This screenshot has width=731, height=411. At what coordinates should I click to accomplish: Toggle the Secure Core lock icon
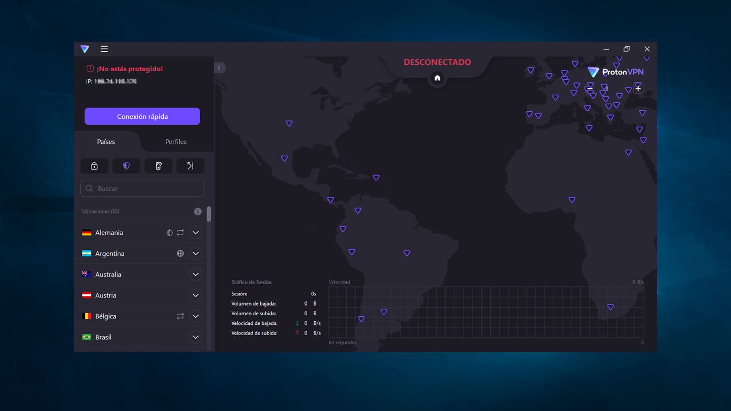pyautogui.click(x=94, y=166)
